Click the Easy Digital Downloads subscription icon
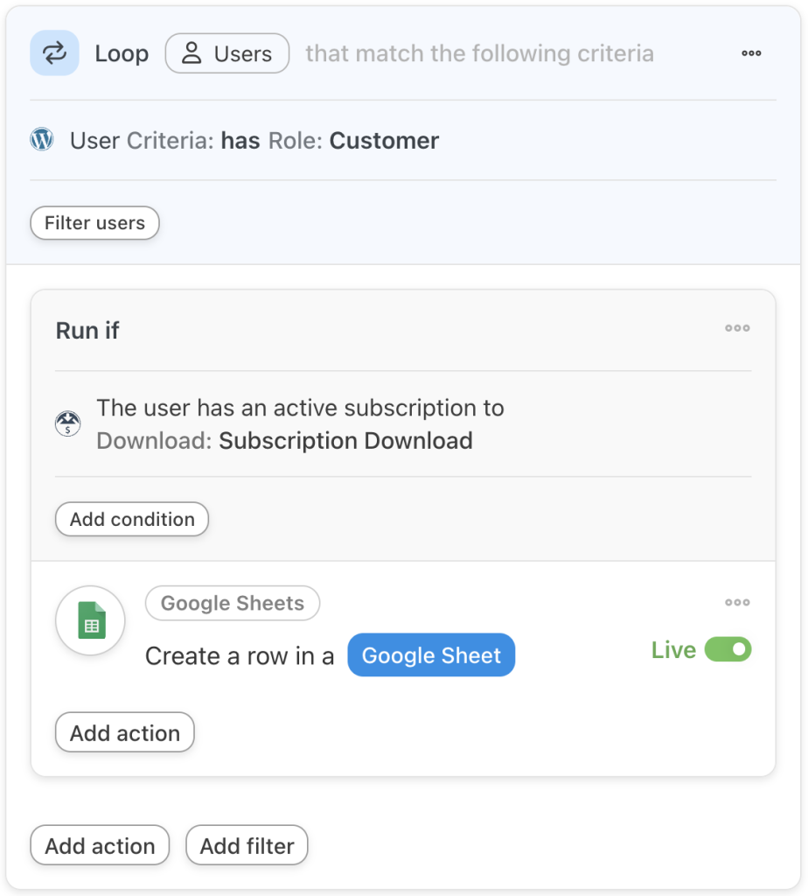808x896 pixels. pyautogui.click(x=67, y=423)
